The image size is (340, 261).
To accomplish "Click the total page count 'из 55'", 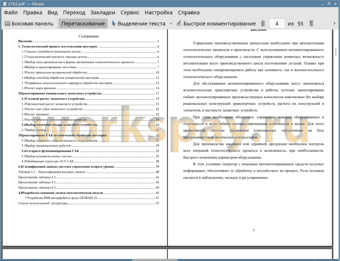I will (x=295, y=24).
